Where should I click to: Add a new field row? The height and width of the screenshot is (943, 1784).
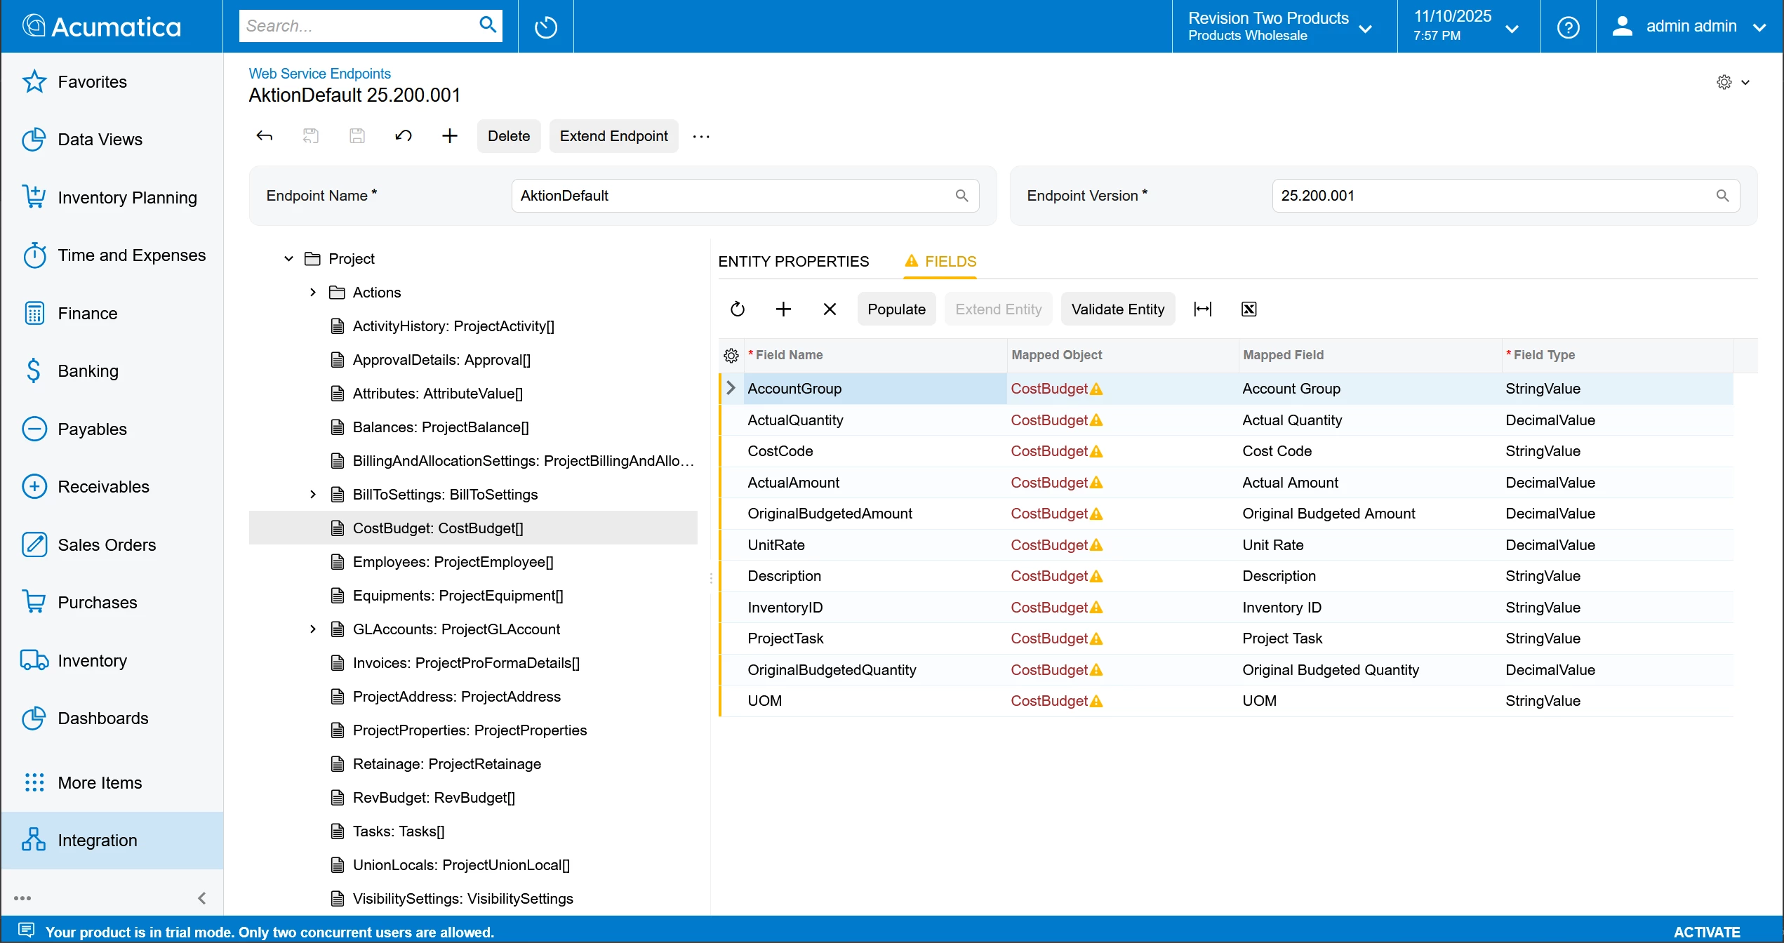(x=783, y=309)
